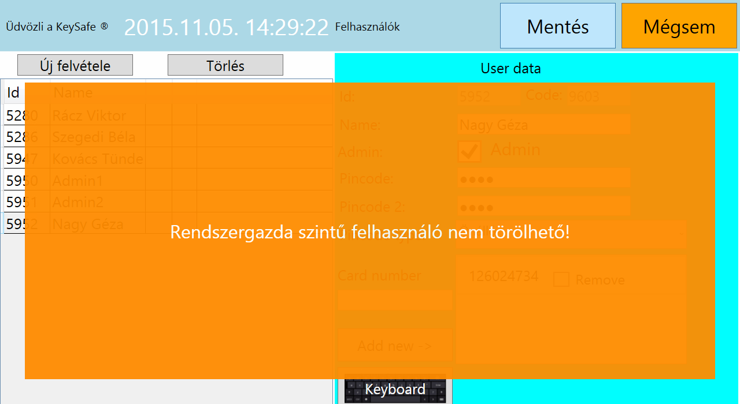Tick the Remove checkbox beside card 126024734
The width and height of the screenshot is (740, 404).
(561, 279)
